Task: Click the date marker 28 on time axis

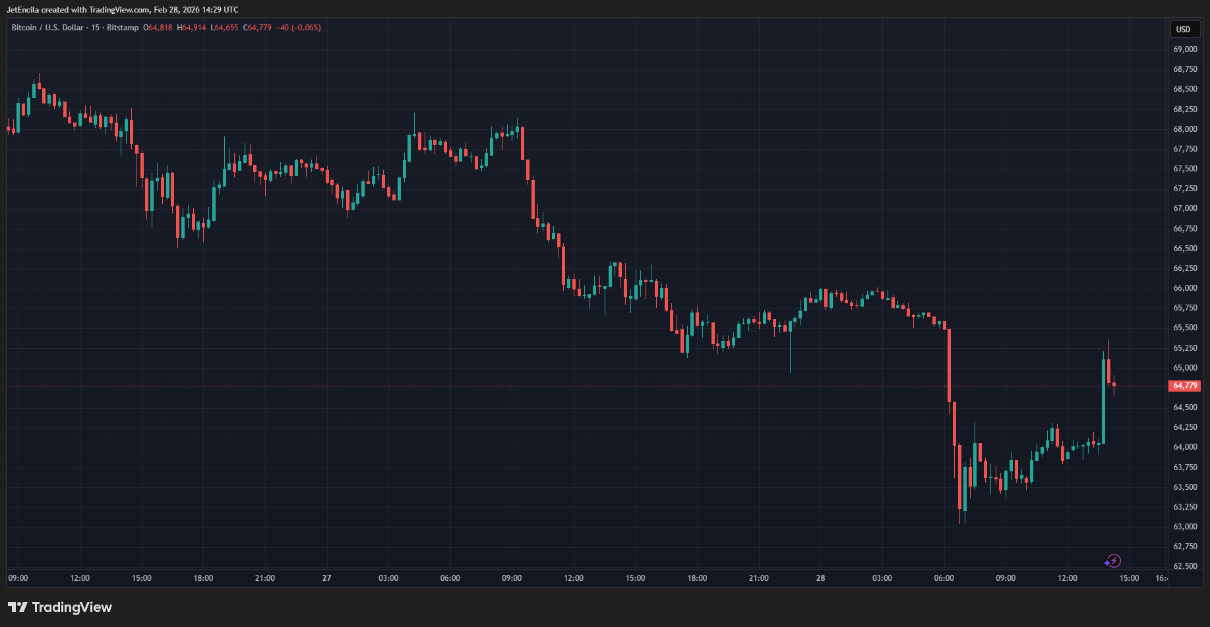Action: [820, 578]
